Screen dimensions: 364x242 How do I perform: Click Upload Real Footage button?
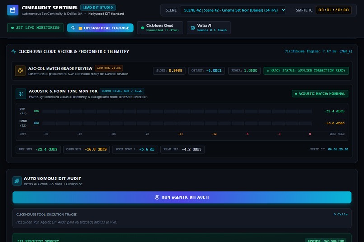pyautogui.click(x=100, y=28)
